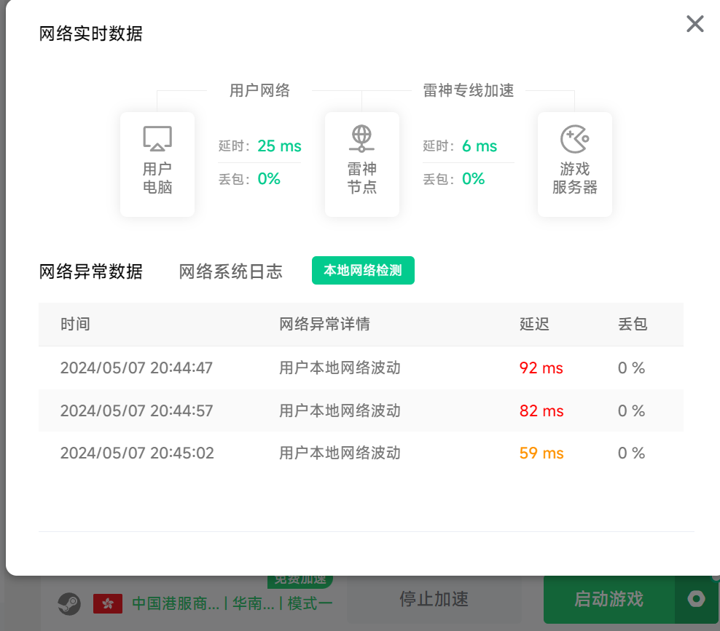
Task: Click the 用户电脑 monitor icon
Action: (157, 138)
